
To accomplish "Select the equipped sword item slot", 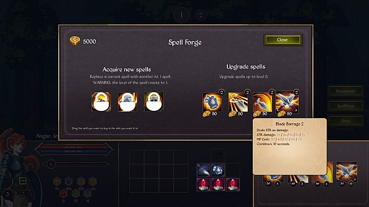I will point(203,170).
